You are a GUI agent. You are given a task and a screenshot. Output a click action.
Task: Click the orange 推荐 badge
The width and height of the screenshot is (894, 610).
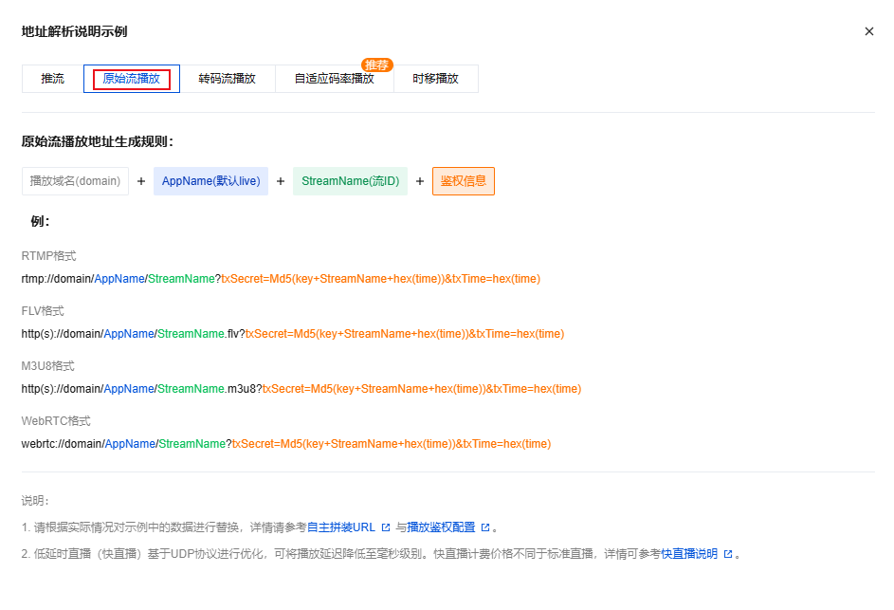376,65
